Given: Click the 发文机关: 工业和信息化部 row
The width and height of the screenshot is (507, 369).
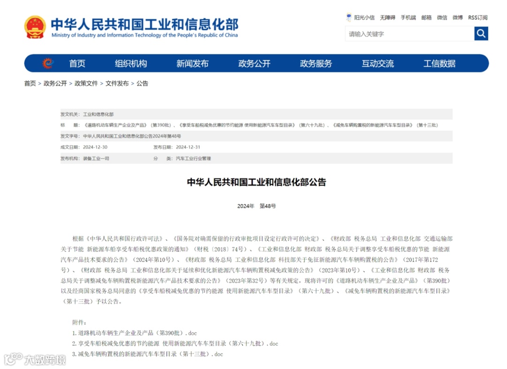Looking at the screenshot, I should pyautogui.click(x=256, y=114).
